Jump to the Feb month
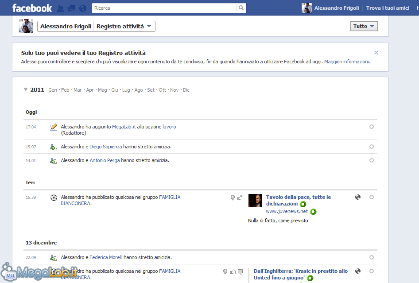Image resolution: width=419 pixels, height=283 pixels. click(x=65, y=90)
